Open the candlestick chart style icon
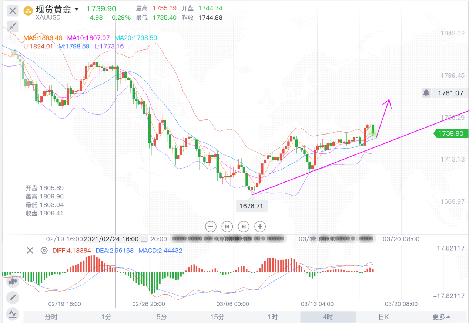 pos(13,281)
